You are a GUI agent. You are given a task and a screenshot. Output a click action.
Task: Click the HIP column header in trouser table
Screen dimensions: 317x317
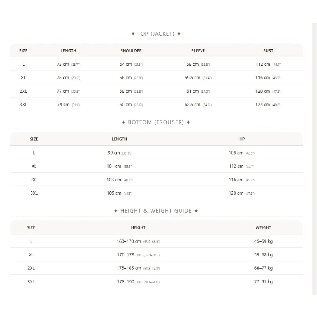(x=242, y=139)
